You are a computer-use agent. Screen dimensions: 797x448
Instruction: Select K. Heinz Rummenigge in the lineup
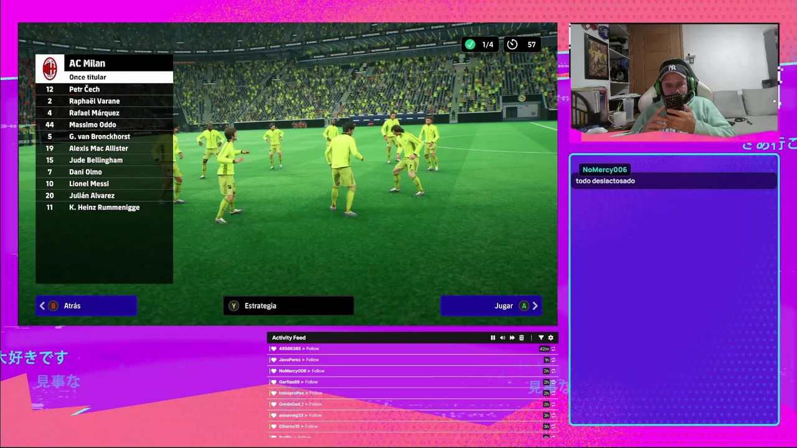pyautogui.click(x=104, y=207)
